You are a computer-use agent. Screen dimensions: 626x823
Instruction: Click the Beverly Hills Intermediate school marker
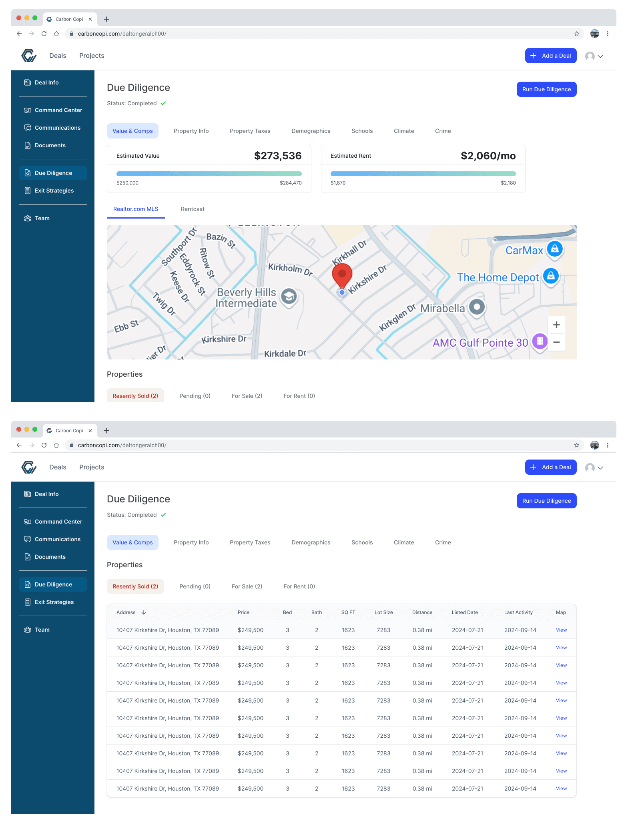(289, 297)
